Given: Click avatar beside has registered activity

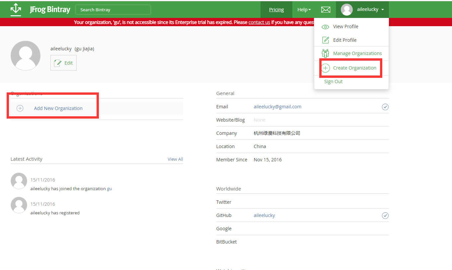Looking at the screenshot, I should [19, 205].
